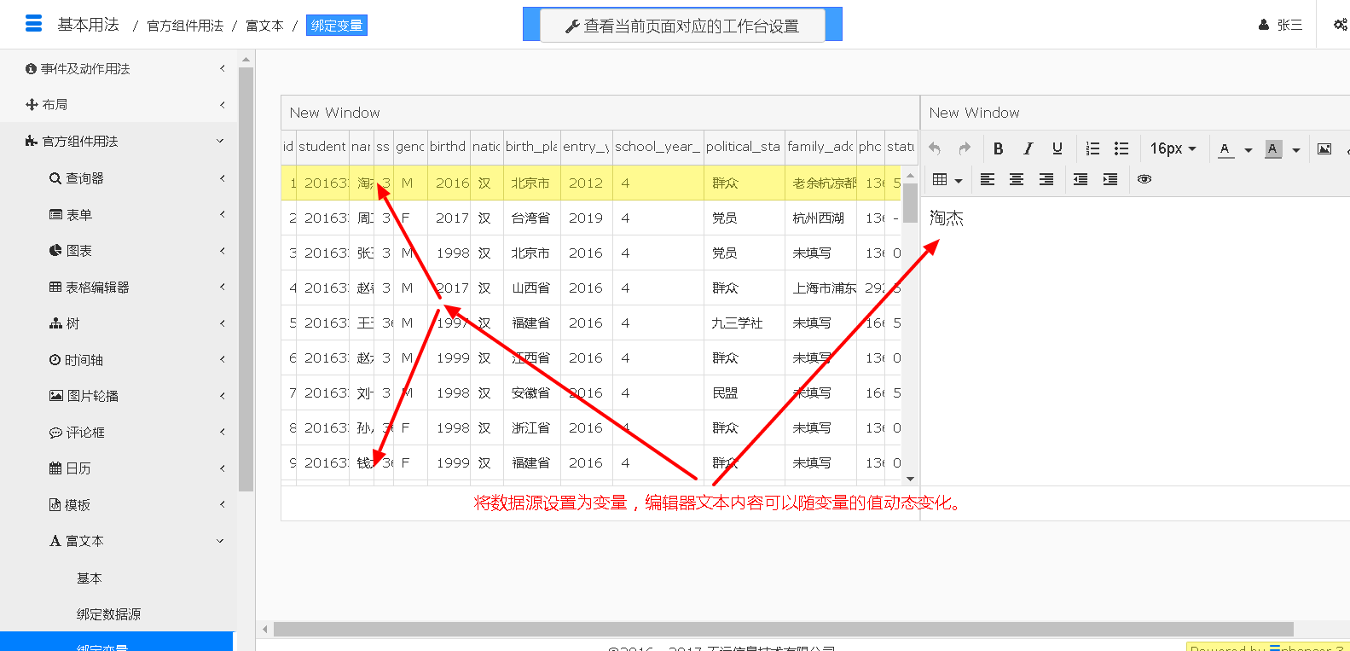Click the 查看当前页面对应的工作台设置 button
This screenshot has height=651, width=1350.
[682, 26]
